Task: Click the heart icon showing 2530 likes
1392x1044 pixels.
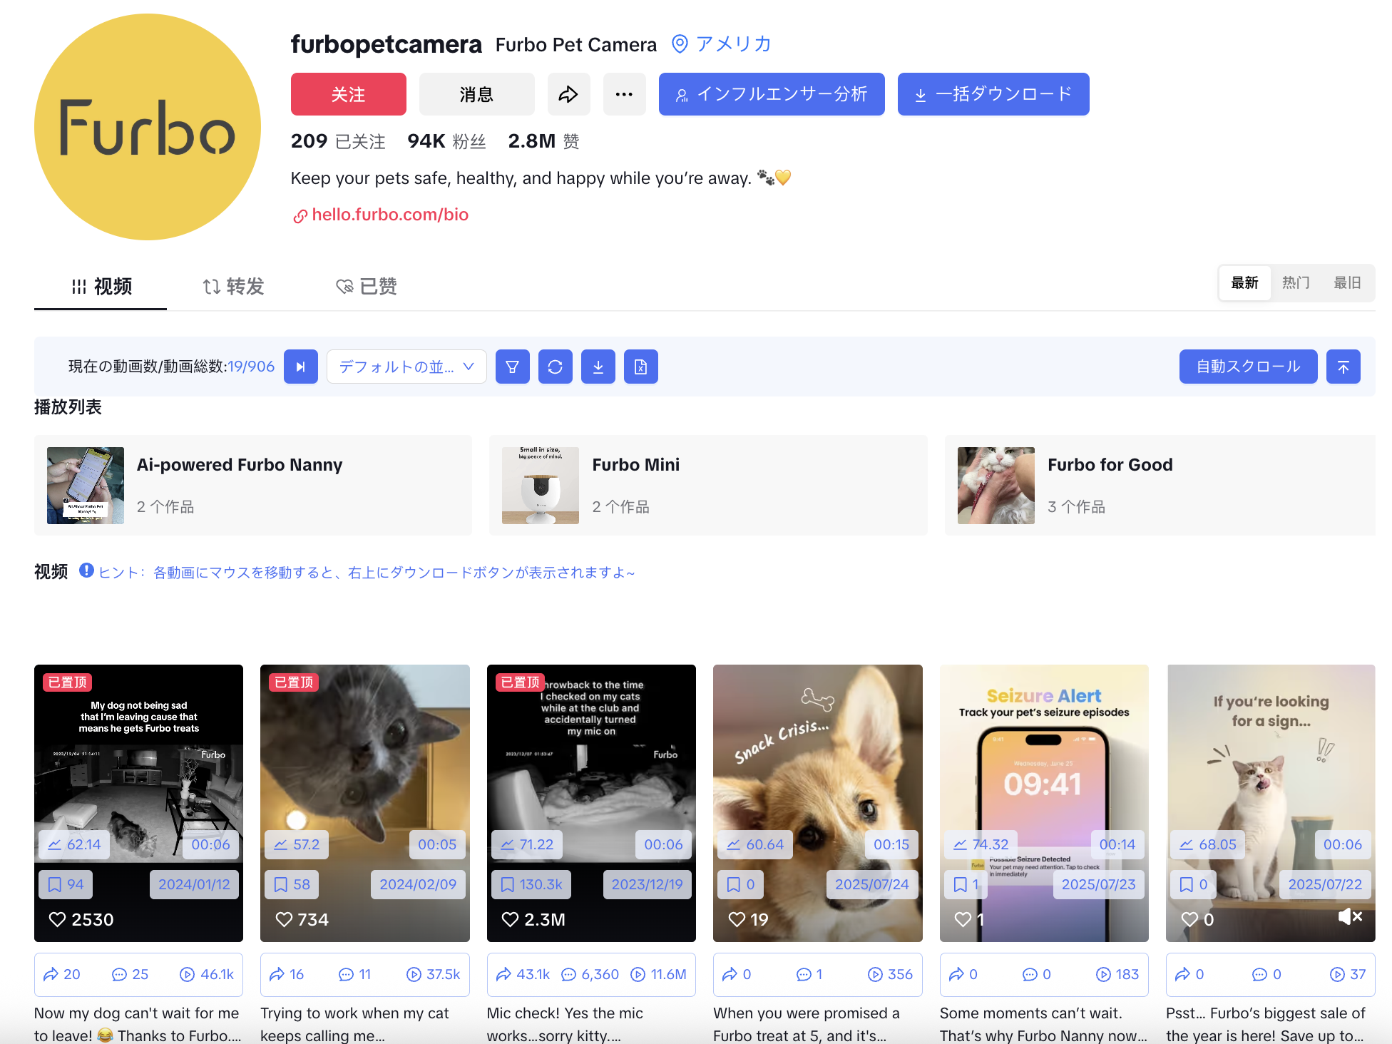Action: [x=57, y=919]
